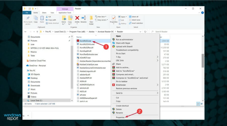Image resolution: width=227 pixels, height=126 pixels.
Task: Choose Add to archive...
Action: 123,68
